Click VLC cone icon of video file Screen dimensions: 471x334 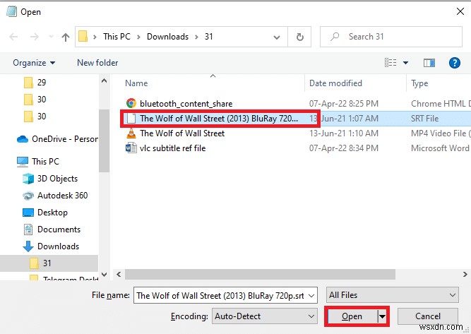(131, 133)
